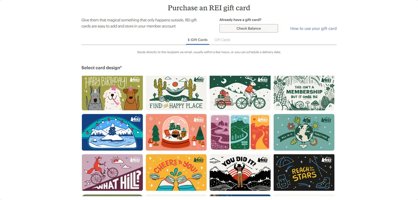
Task: Choose the Find Your Happy Place cactus card
Action: 176,93
